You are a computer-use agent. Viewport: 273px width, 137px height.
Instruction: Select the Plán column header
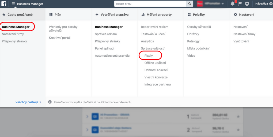click(69, 15)
